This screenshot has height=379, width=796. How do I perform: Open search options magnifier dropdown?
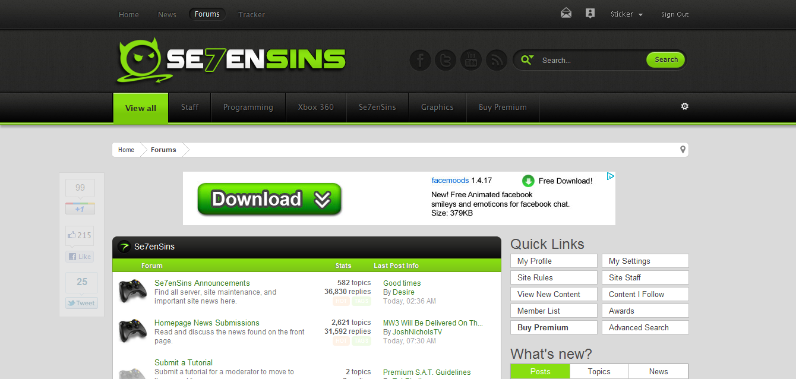pos(527,59)
